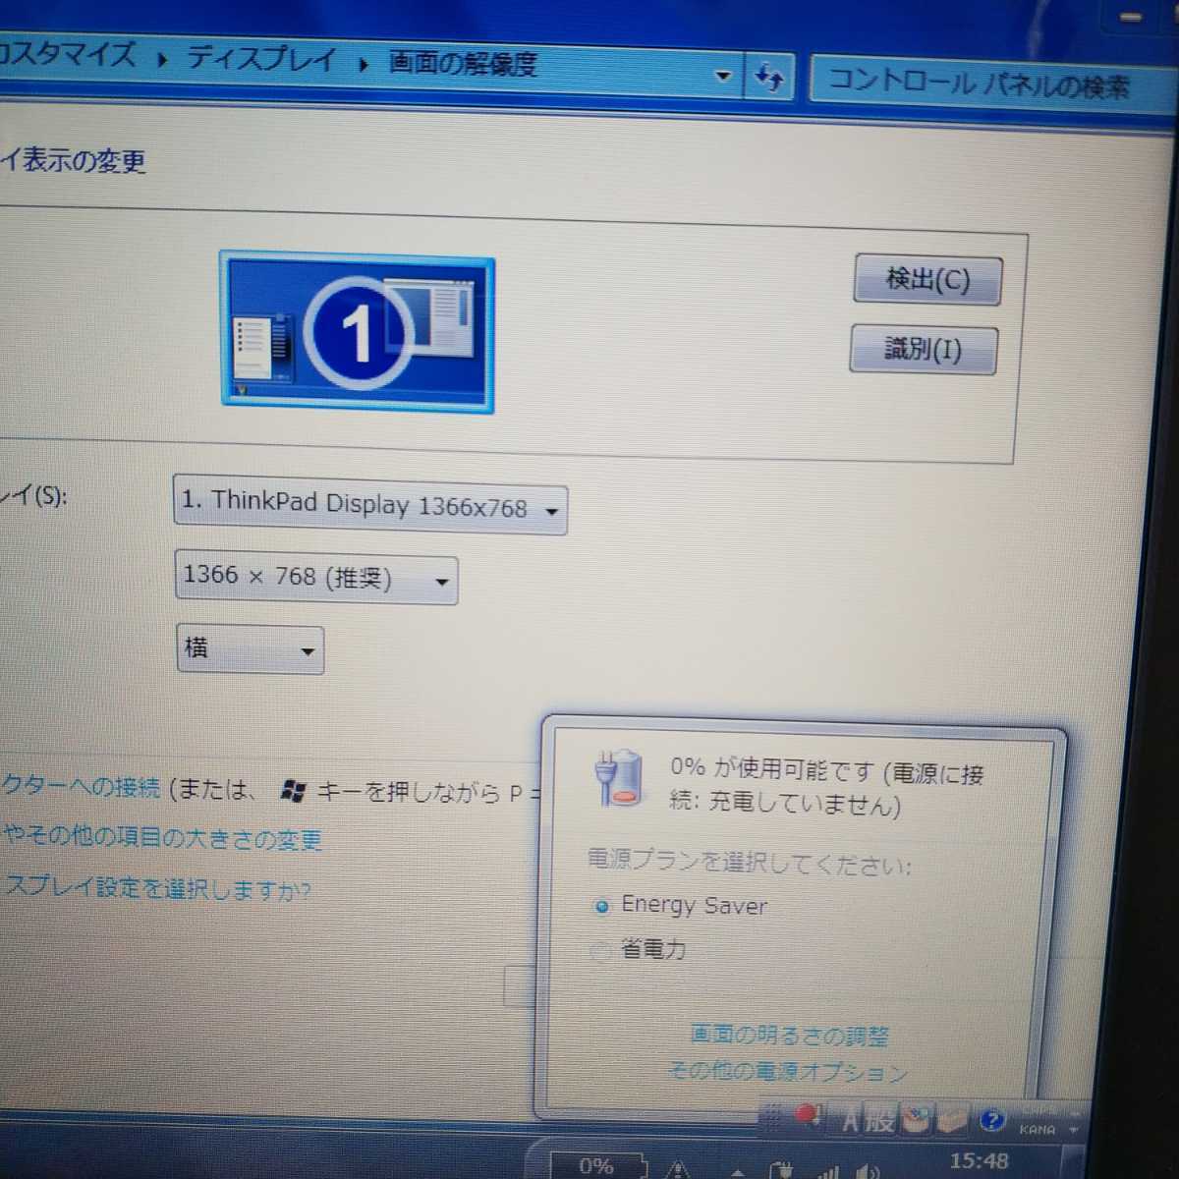Expand the breadcrumb arrow before ディスプレイ
The width and height of the screenshot is (1179, 1179).
pyautogui.click(x=162, y=59)
